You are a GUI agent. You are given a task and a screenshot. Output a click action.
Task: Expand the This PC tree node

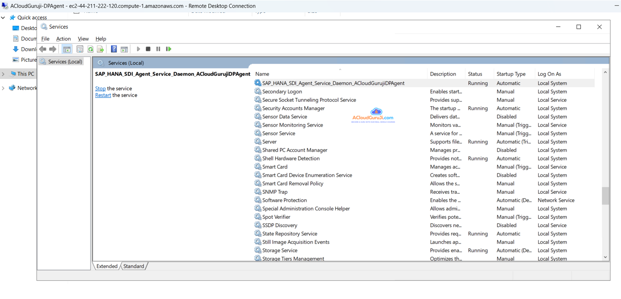click(x=3, y=74)
